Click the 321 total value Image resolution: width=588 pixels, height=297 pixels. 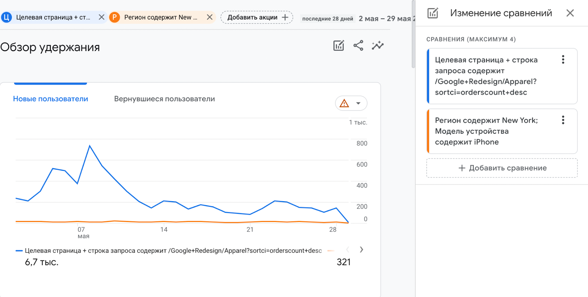344,262
